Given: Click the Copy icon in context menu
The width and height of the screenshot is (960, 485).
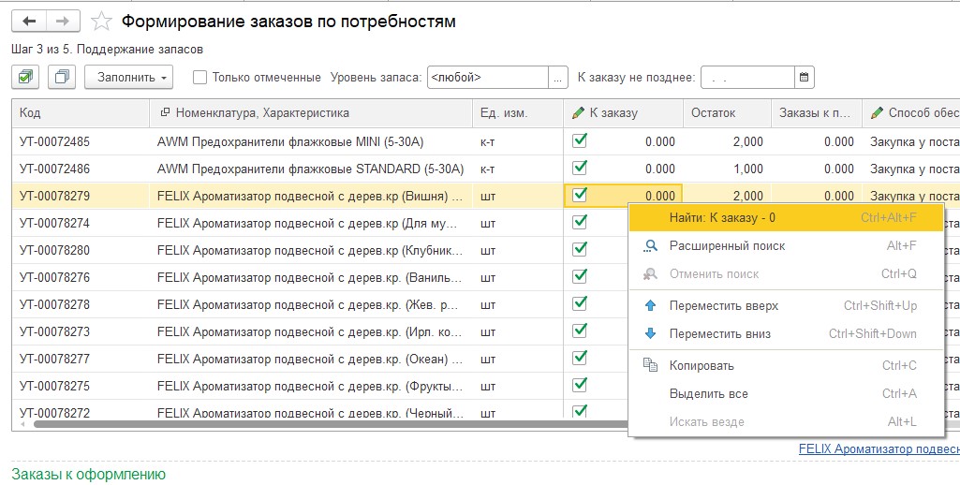Looking at the screenshot, I should [650, 366].
